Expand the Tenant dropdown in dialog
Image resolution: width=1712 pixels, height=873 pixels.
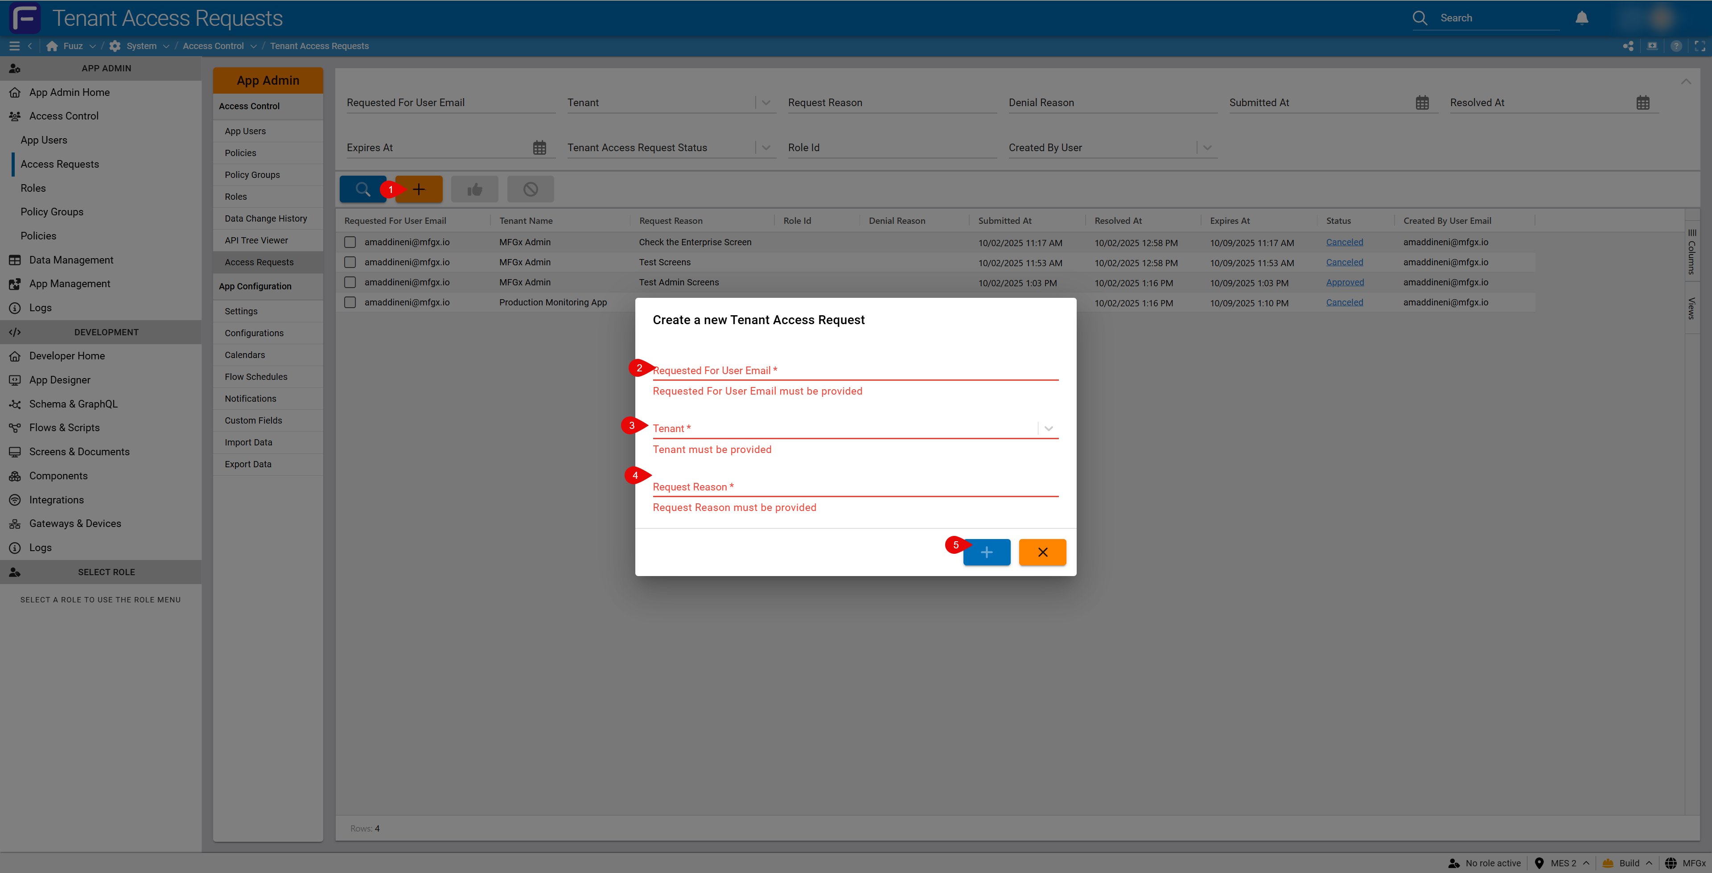pos(1049,429)
